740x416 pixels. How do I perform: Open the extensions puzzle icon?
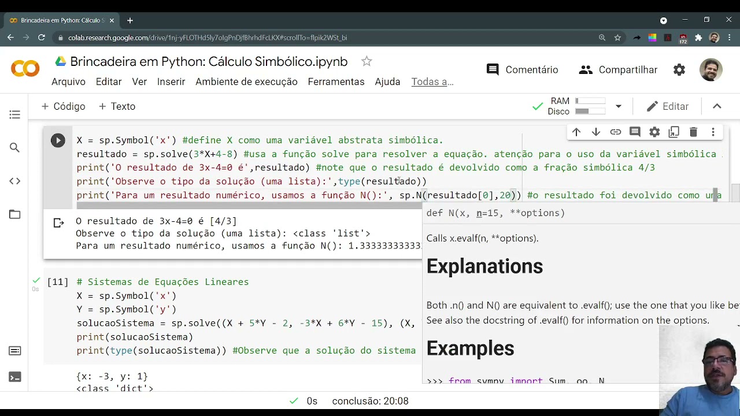tap(698, 38)
